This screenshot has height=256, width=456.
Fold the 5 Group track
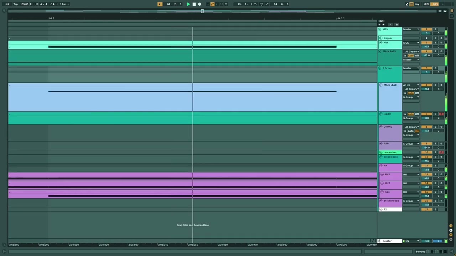coord(380,68)
